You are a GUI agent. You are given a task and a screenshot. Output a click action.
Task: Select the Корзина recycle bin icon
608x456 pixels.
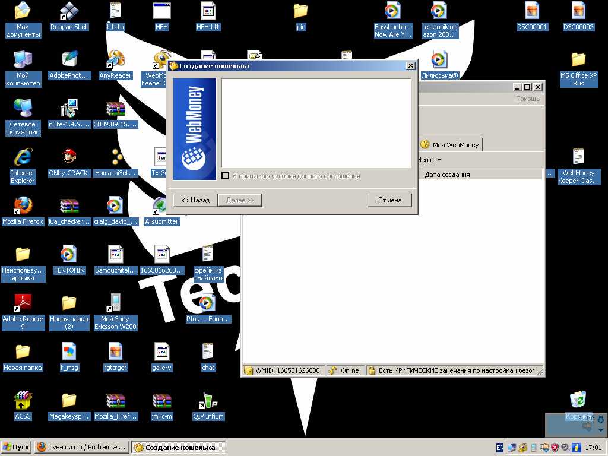click(578, 399)
